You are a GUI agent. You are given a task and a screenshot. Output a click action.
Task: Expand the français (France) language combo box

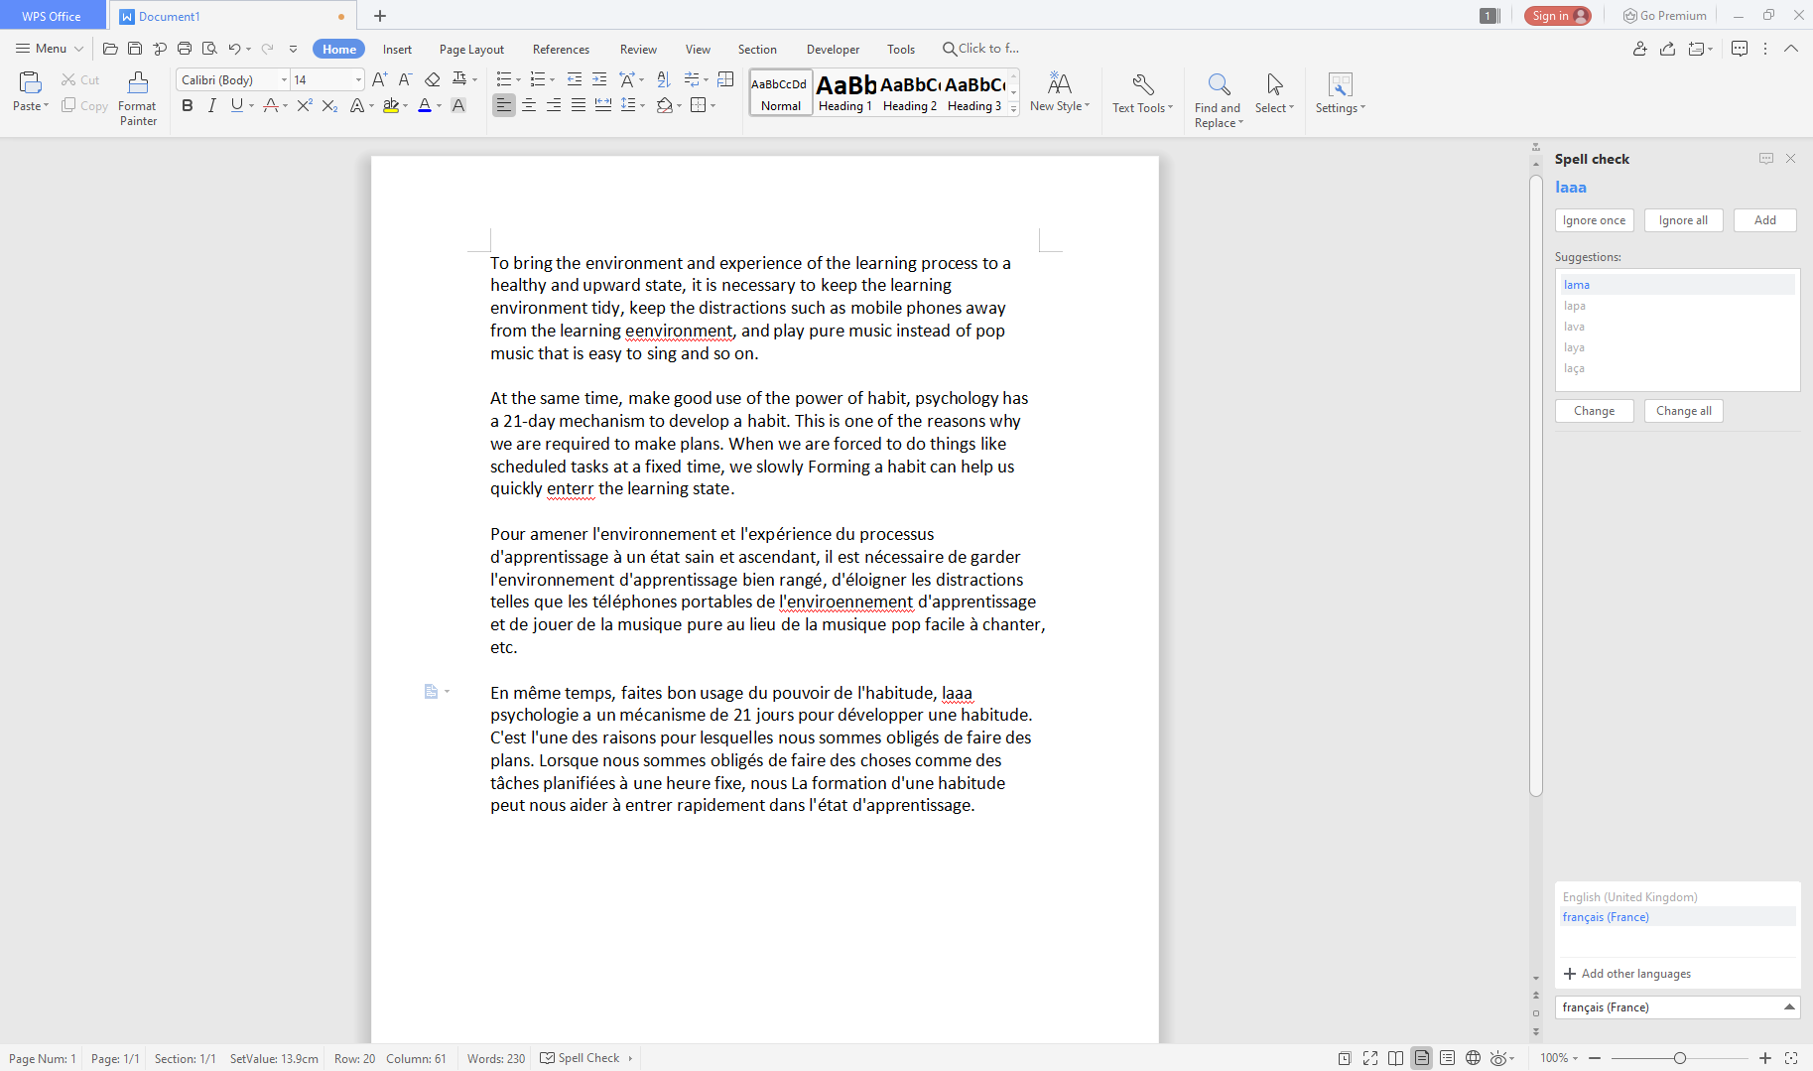1789,1006
